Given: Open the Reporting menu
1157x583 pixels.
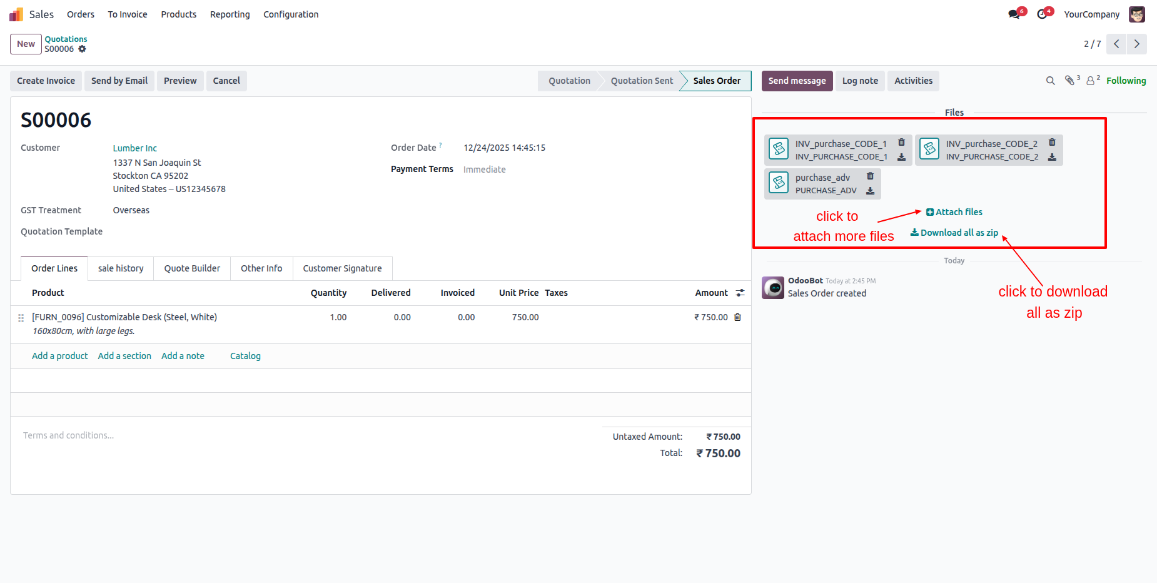Looking at the screenshot, I should (x=230, y=14).
